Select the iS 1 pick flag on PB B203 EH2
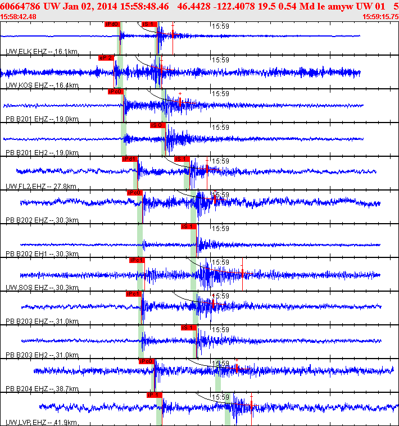This screenshot has height=426, width=399. click(x=188, y=328)
